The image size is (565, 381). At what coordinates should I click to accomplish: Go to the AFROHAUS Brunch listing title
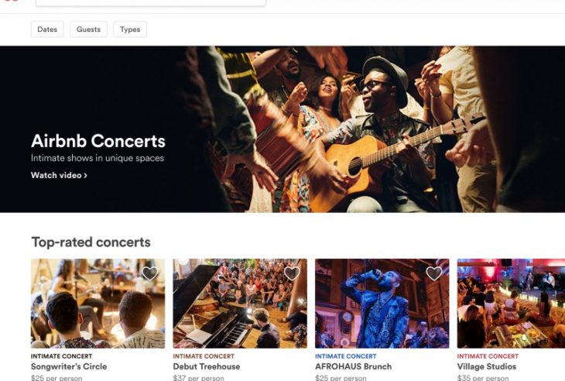(x=353, y=366)
